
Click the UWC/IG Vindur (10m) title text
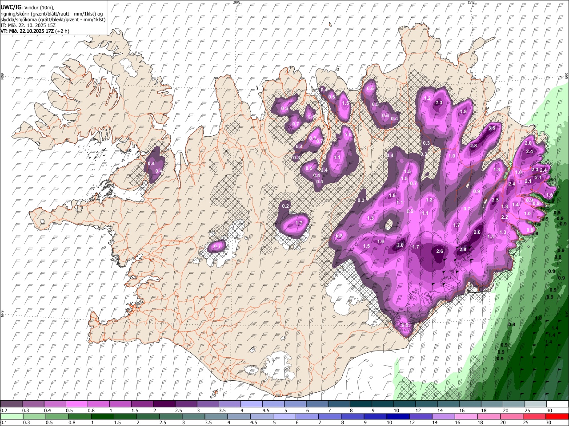28,8
